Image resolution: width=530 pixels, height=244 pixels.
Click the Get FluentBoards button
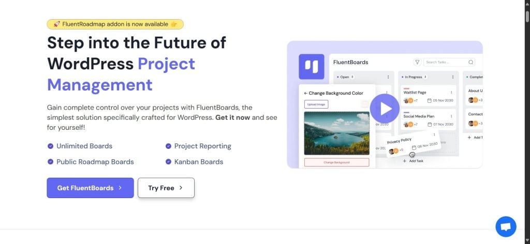click(90, 188)
